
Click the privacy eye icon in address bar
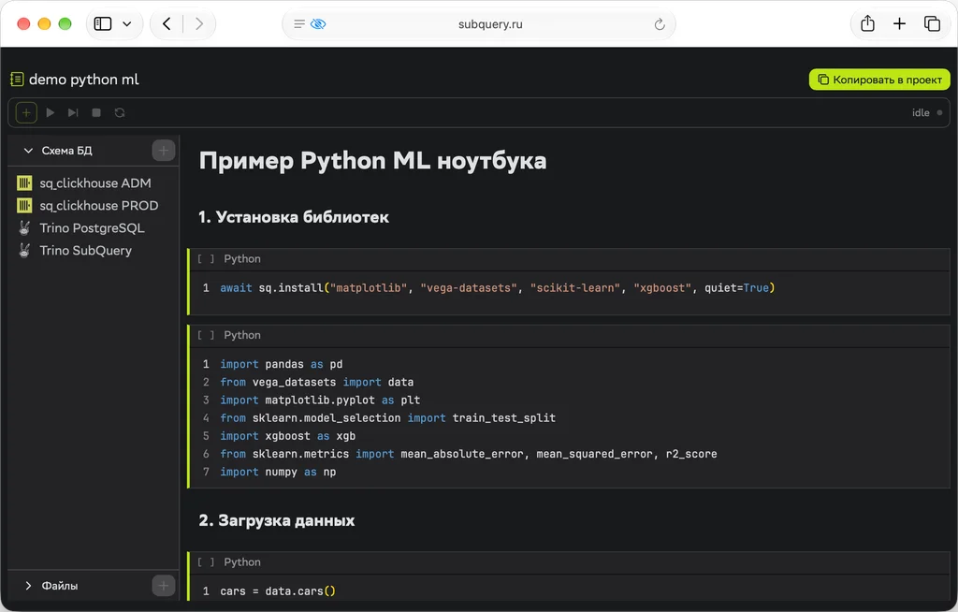coord(318,23)
